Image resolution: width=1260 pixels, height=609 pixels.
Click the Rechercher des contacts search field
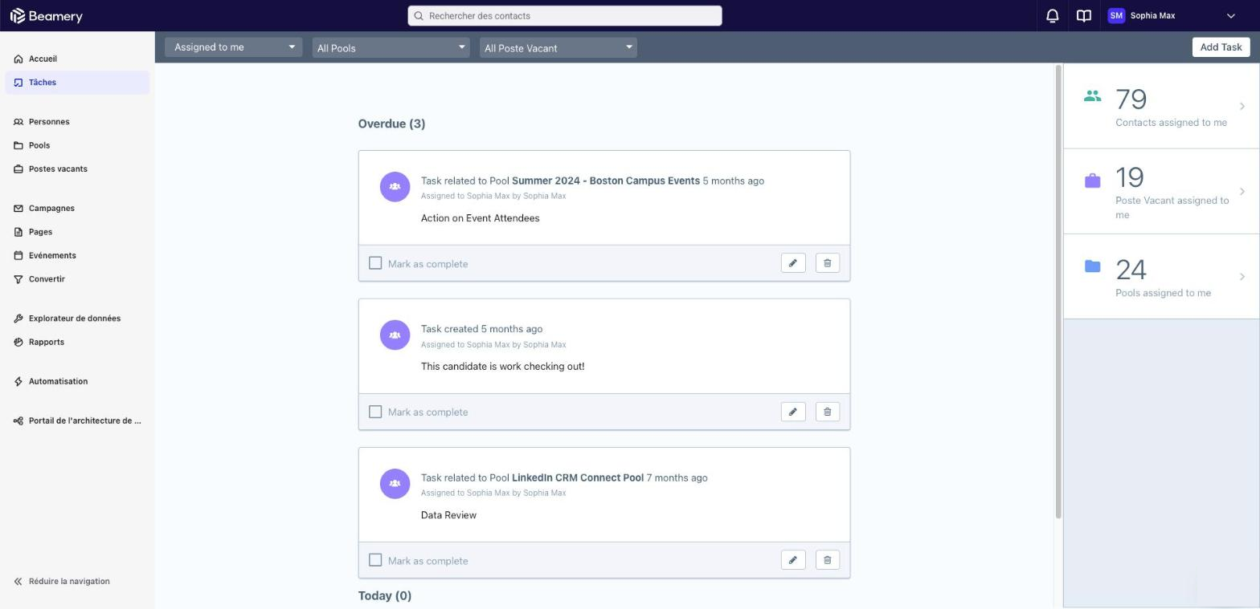pyautogui.click(x=565, y=16)
